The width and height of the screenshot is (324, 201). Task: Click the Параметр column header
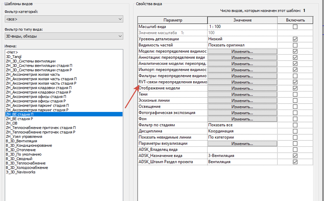point(173,20)
